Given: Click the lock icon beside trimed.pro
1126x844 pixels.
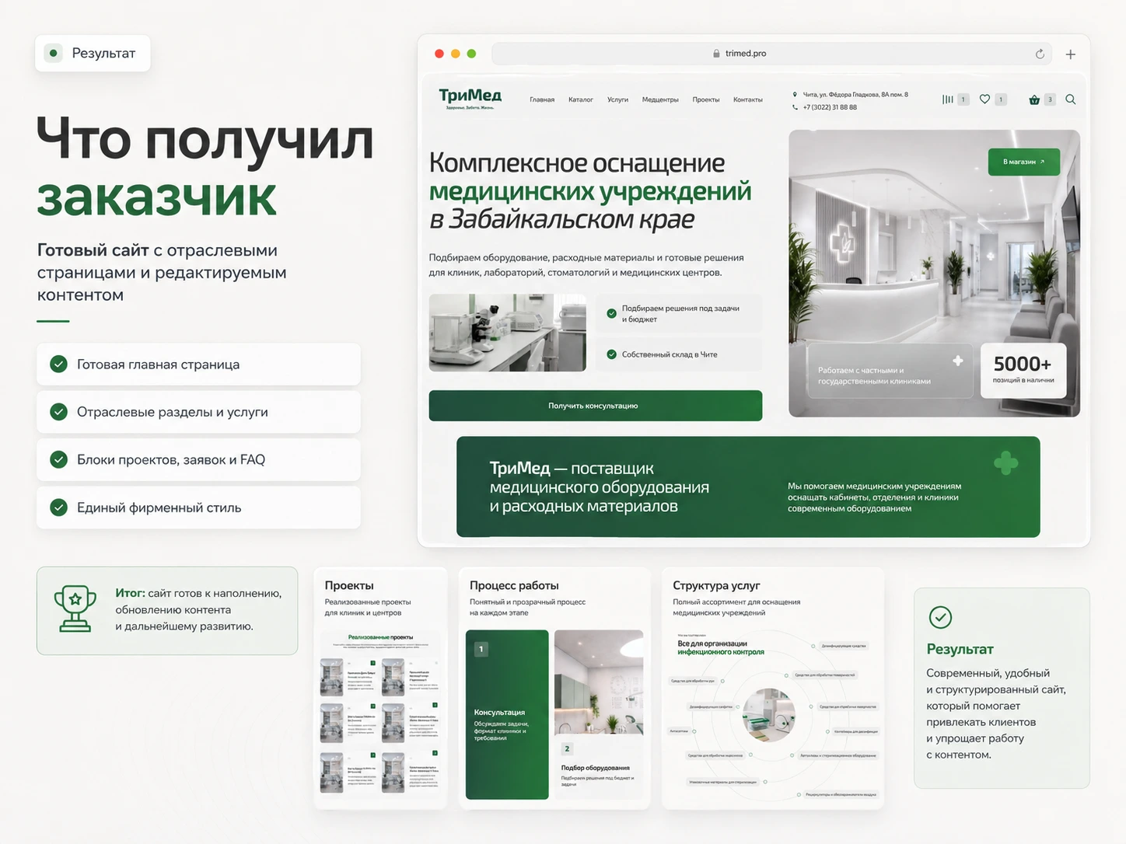Looking at the screenshot, I should pos(716,54).
